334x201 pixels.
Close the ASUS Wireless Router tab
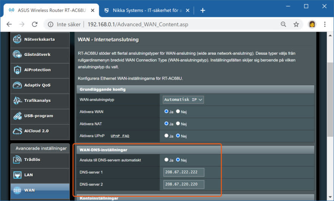click(x=93, y=10)
